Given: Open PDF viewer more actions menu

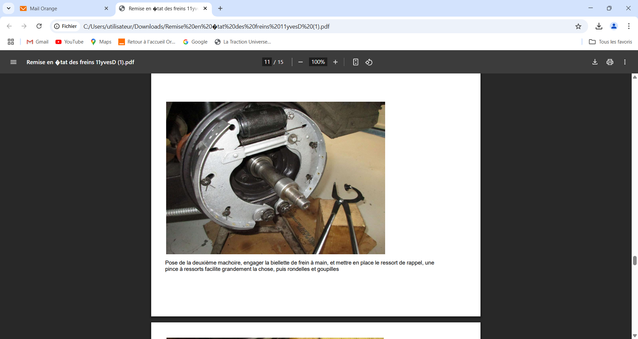Looking at the screenshot, I should coord(625,62).
